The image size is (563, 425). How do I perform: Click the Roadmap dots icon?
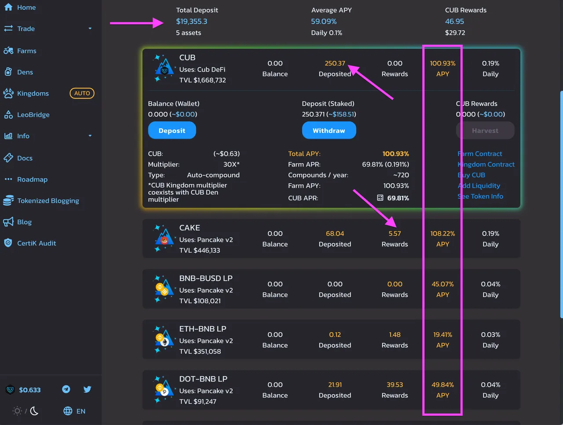click(8, 179)
